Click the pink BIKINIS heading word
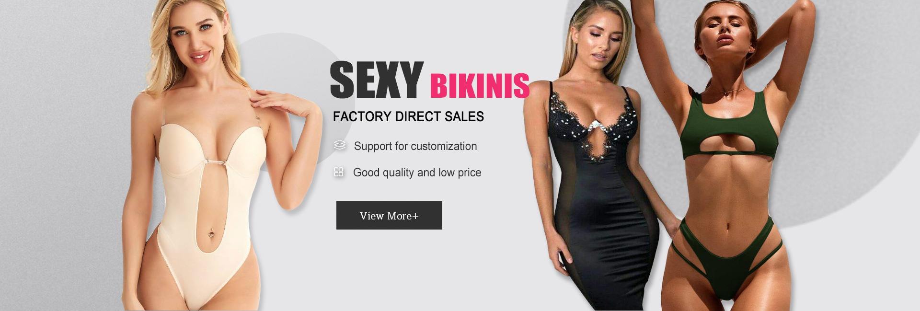This screenshot has width=920, height=311. (x=480, y=86)
